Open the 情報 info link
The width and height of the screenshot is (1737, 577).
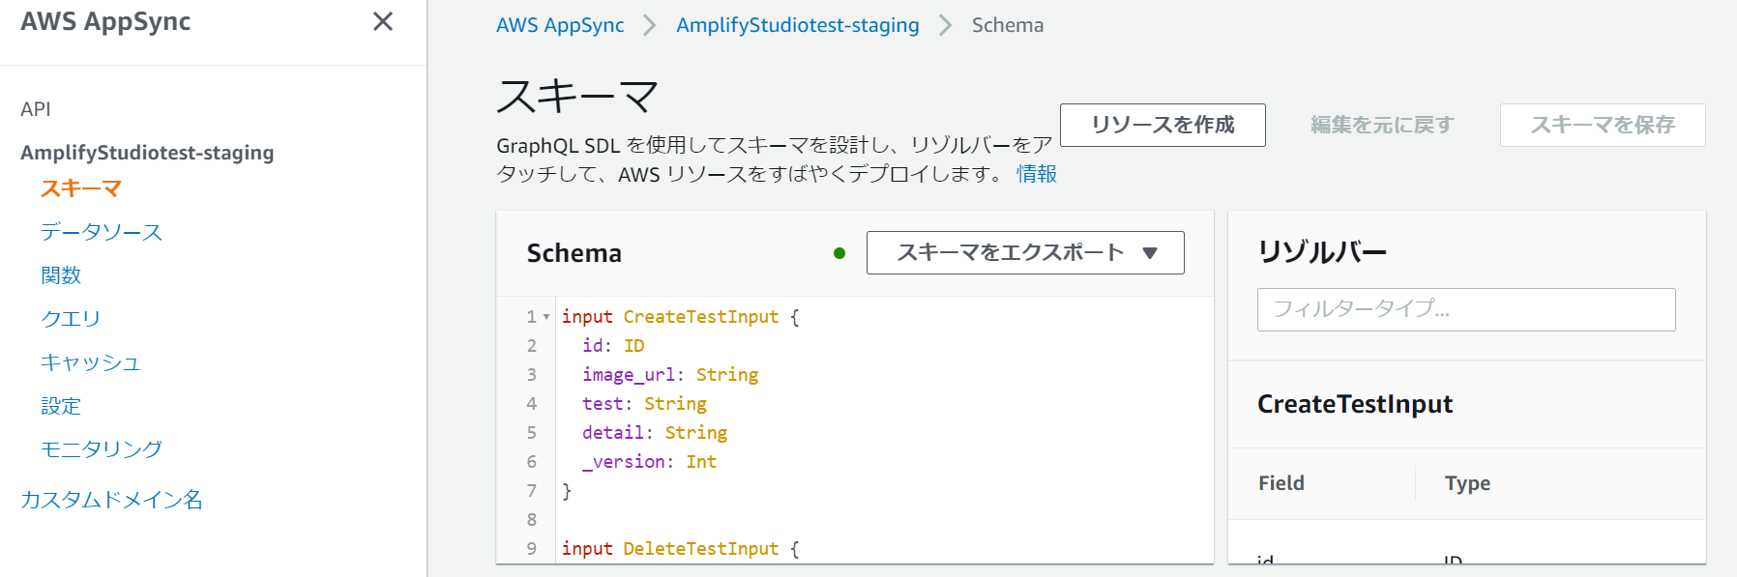point(1037,174)
